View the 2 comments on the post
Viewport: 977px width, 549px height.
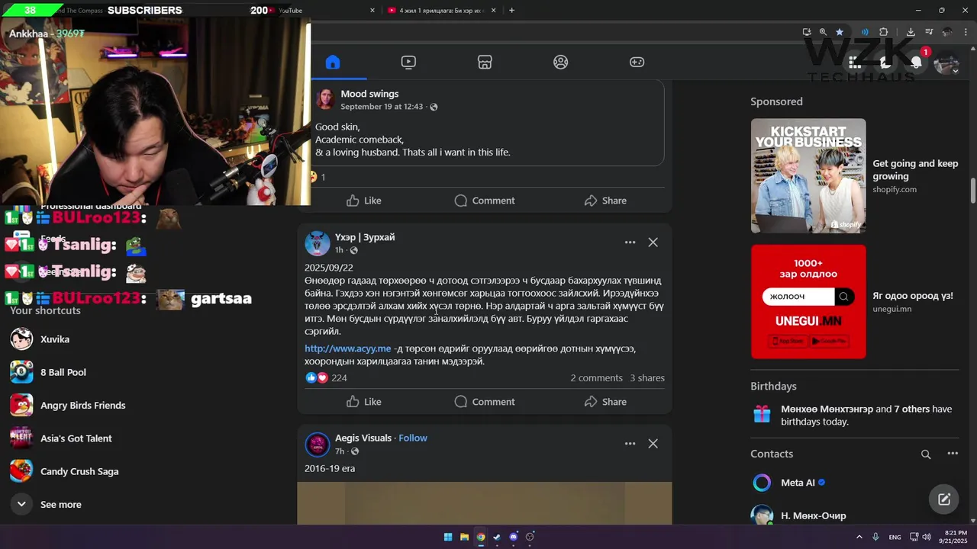pos(596,378)
